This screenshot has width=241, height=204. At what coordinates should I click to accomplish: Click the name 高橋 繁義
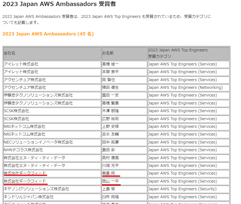click(110, 103)
